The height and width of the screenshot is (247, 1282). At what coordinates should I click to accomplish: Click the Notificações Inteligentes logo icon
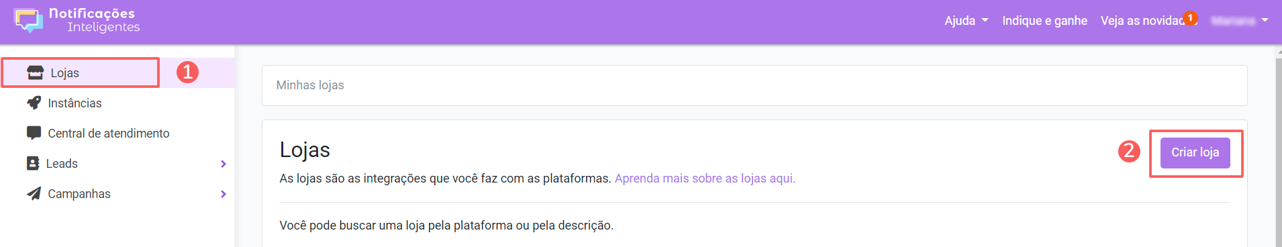[x=28, y=20]
